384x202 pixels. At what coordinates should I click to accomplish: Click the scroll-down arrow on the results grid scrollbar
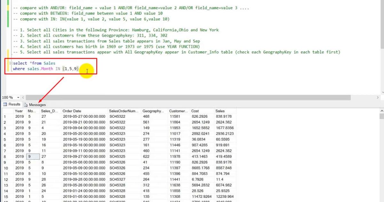pos(381,200)
